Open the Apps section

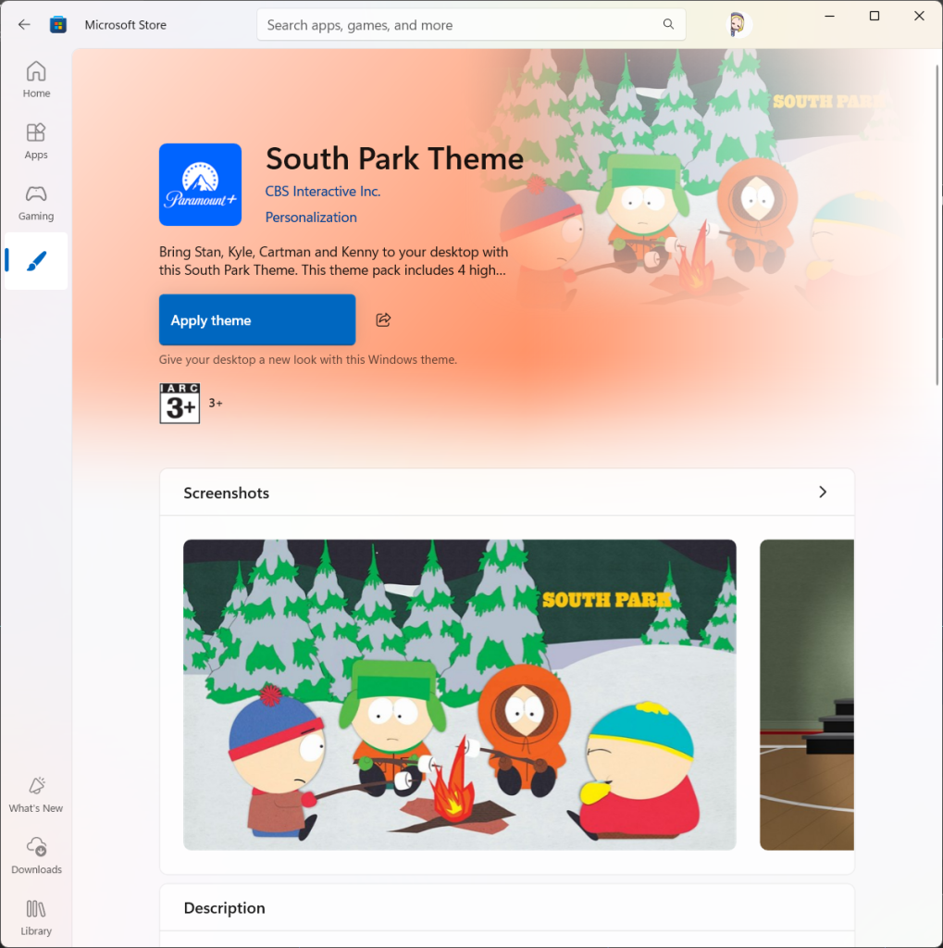coord(36,141)
